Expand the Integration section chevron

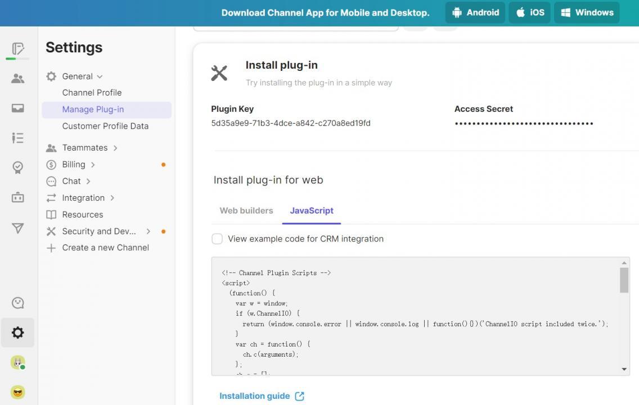click(112, 198)
